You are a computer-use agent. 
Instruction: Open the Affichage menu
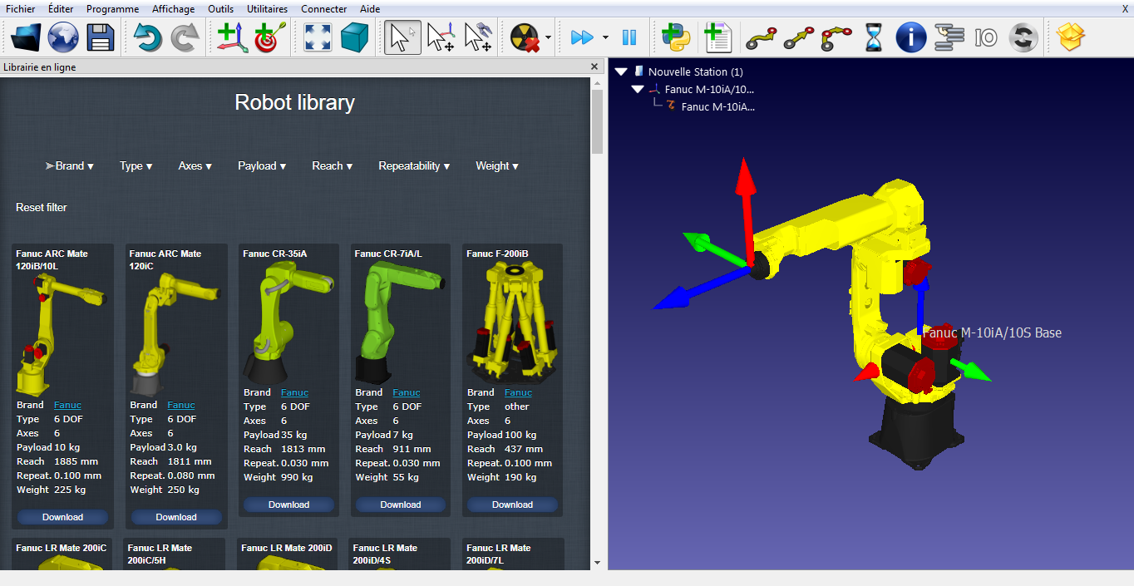tap(173, 9)
